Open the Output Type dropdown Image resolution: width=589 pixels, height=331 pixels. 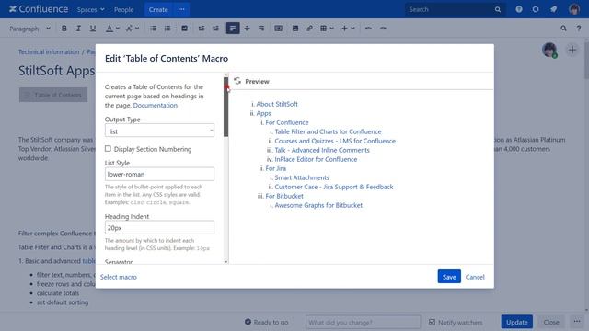coord(159,131)
